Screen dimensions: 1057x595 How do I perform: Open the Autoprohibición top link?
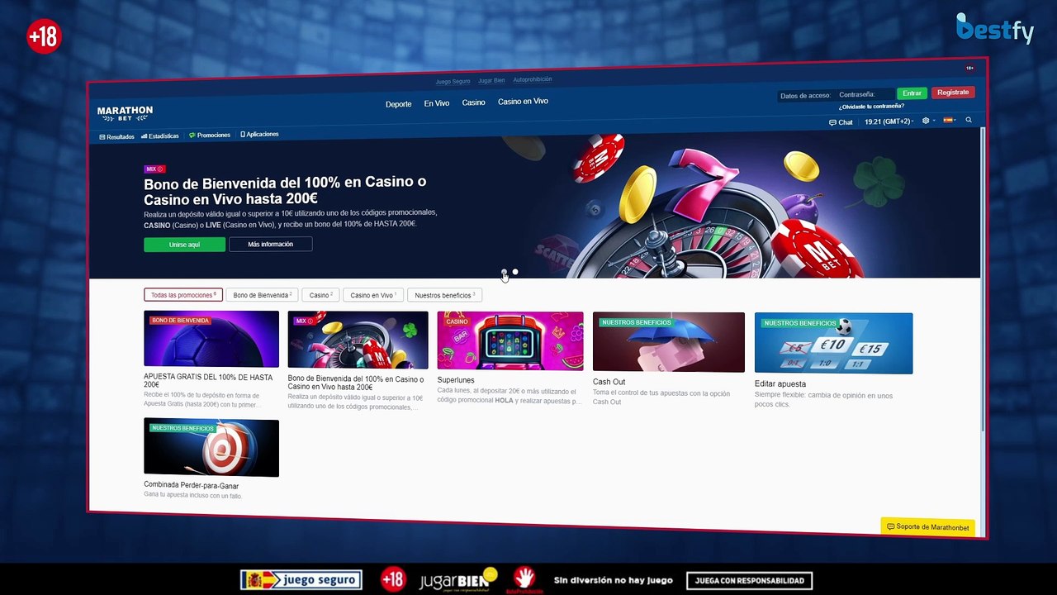[533, 80]
